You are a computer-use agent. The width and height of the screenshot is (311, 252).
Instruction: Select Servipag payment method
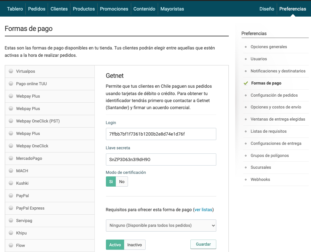click(50, 221)
